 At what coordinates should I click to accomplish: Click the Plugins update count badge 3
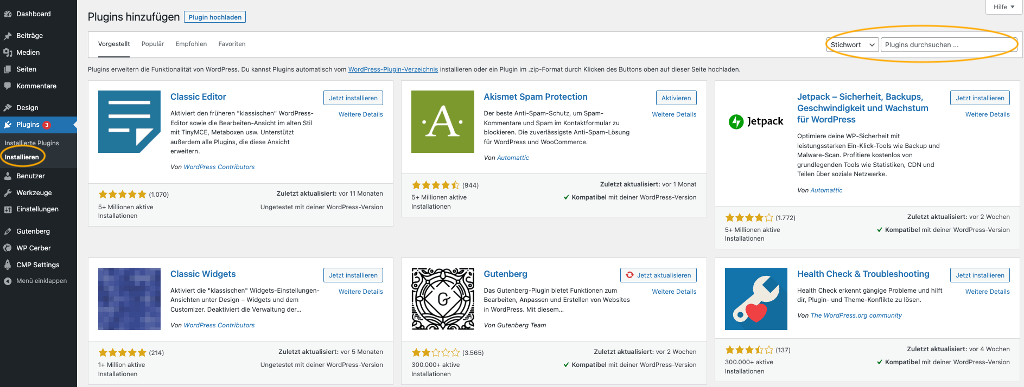[47, 125]
